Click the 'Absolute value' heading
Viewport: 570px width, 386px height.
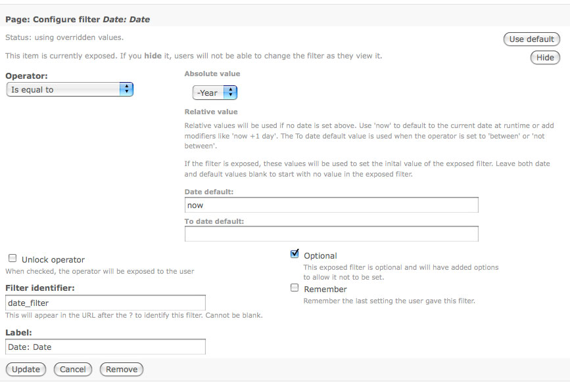(212, 74)
